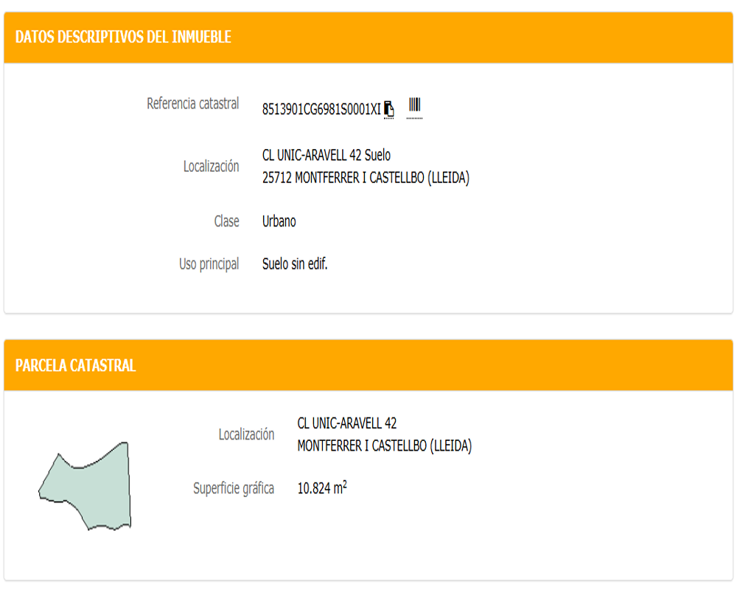Viewport: 737px width, 590px height.
Task: Open the green parcel shape thumbnail
Action: click(x=85, y=486)
